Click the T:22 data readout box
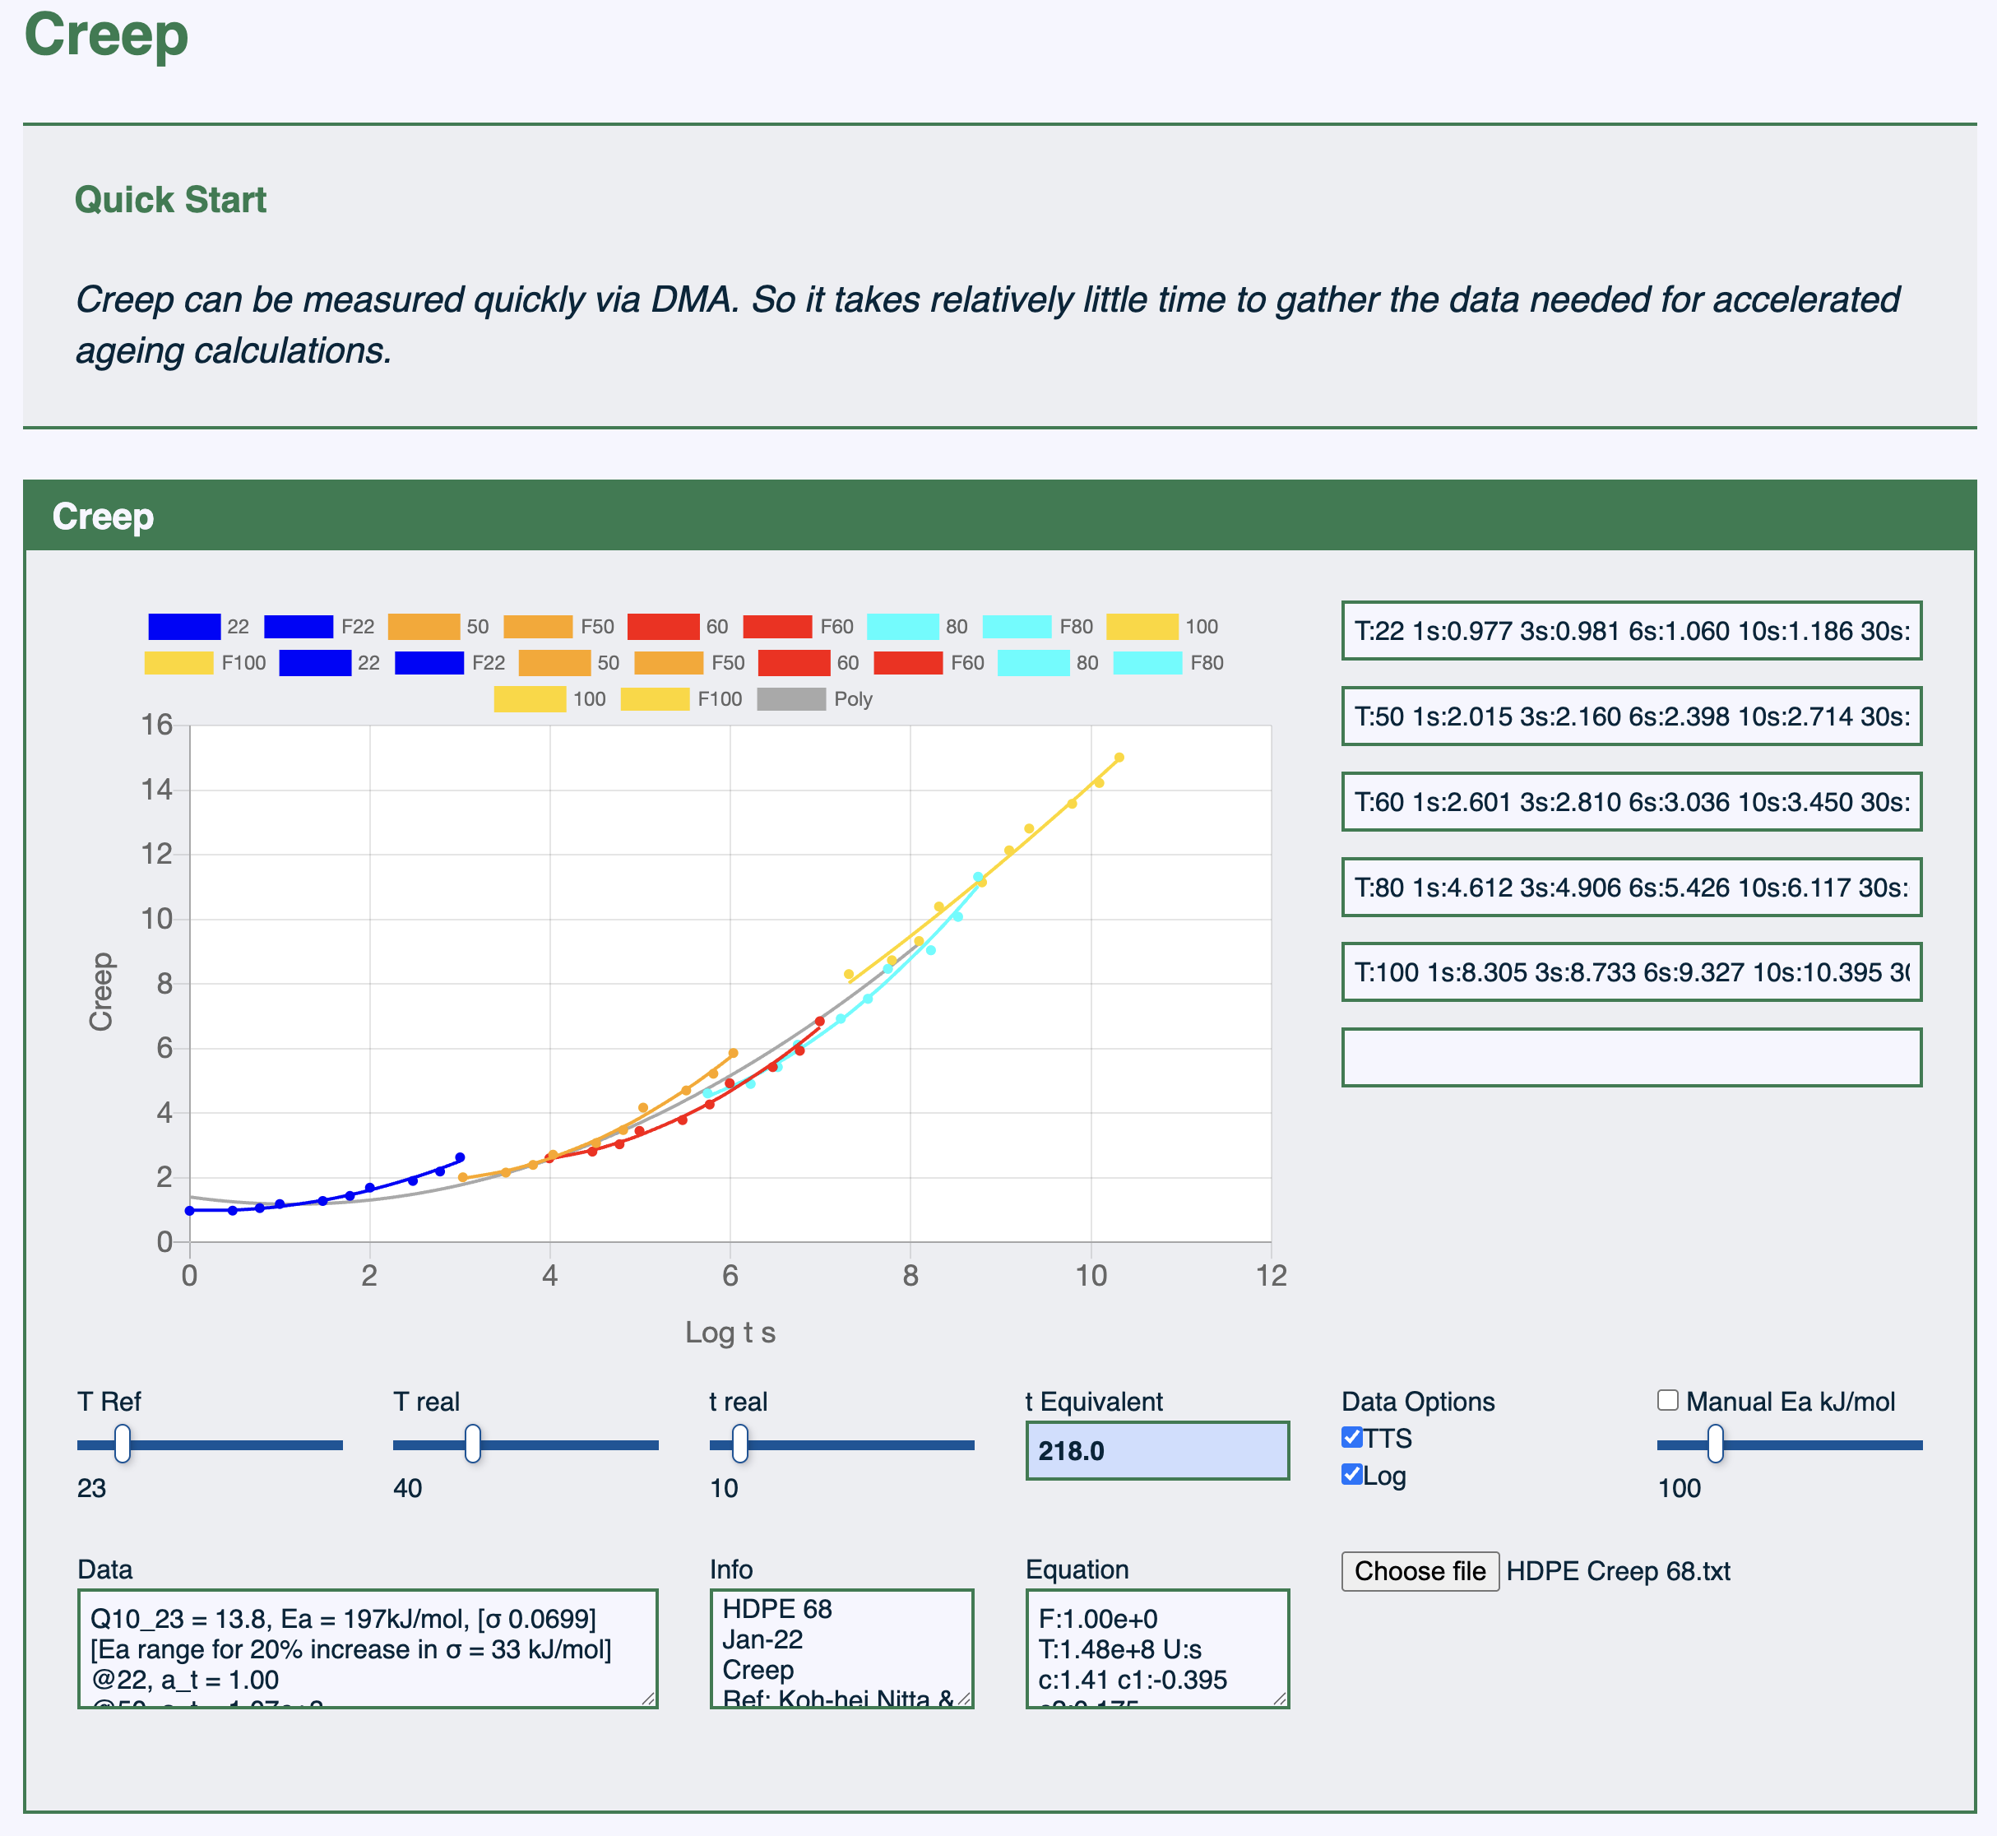The image size is (1997, 1836). click(1631, 630)
